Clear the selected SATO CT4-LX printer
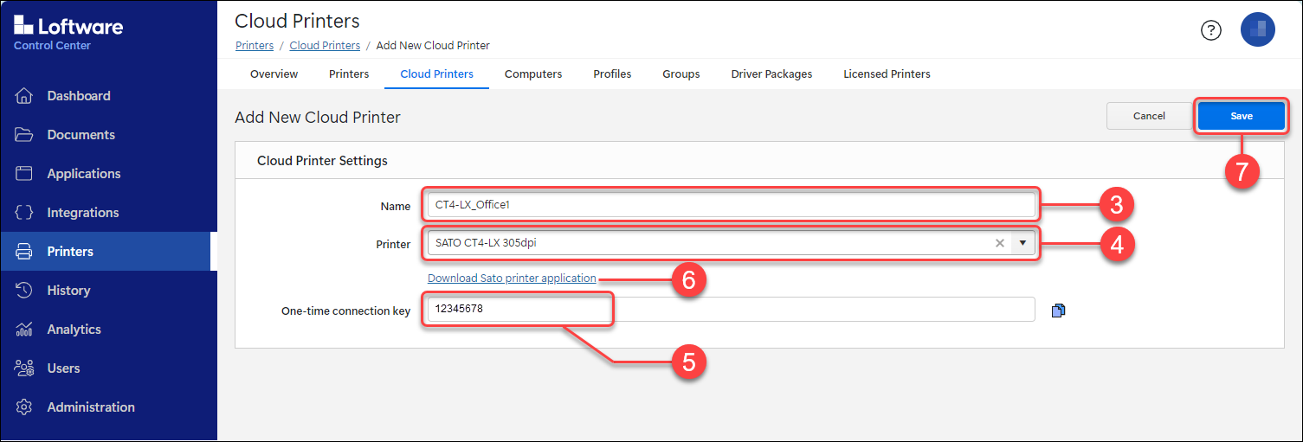This screenshot has width=1303, height=442. click(1000, 243)
